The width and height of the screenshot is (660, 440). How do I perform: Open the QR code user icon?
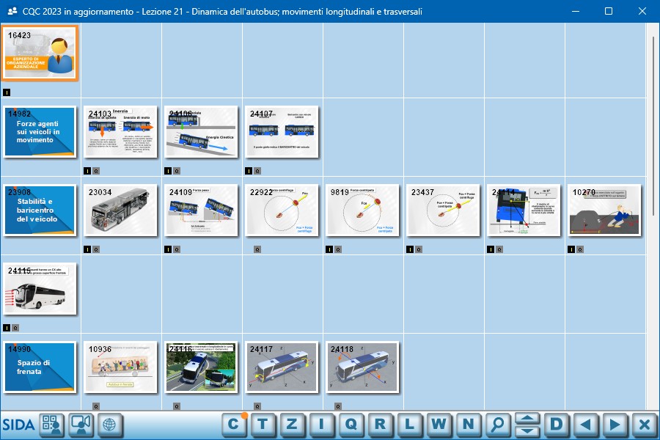pyautogui.click(x=52, y=425)
